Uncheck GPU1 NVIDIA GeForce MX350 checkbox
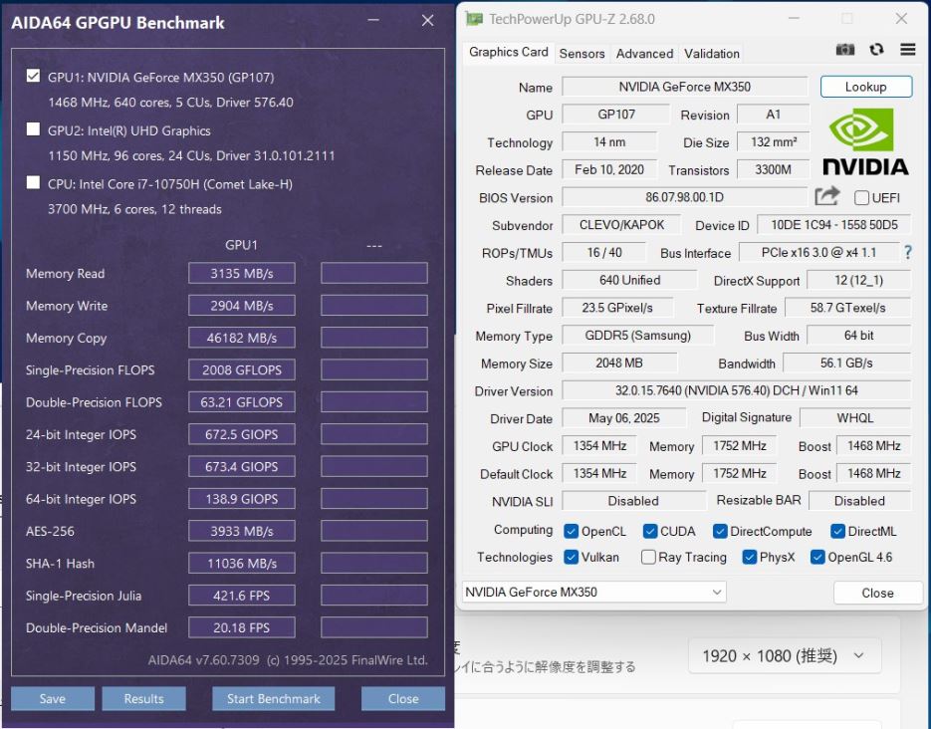 coord(34,77)
